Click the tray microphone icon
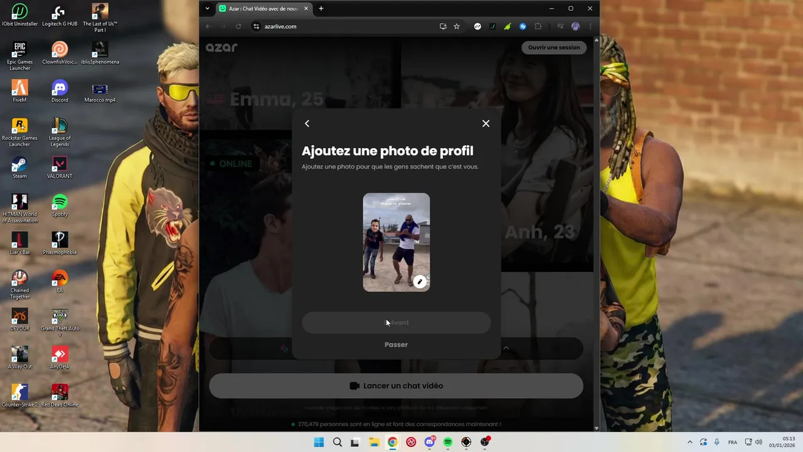 coord(717,442)
